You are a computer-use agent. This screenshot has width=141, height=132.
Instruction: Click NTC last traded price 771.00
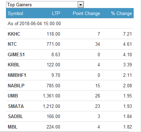point(54,44)
